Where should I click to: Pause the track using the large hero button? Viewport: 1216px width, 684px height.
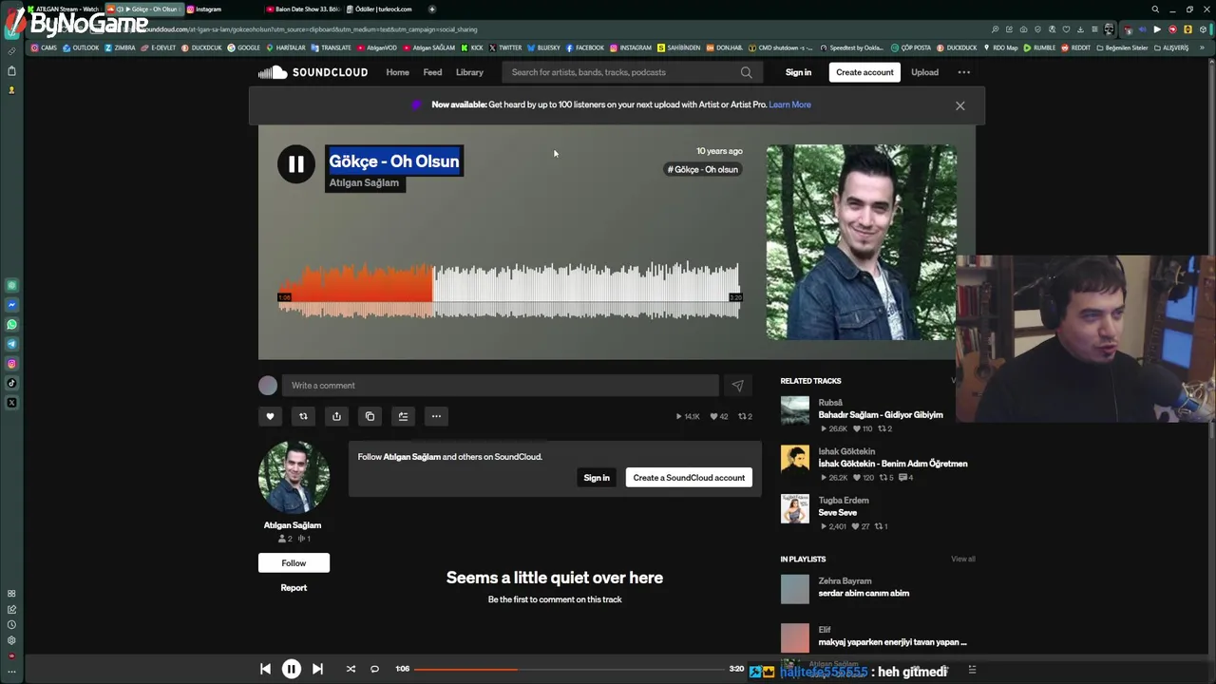click(295, 164)
